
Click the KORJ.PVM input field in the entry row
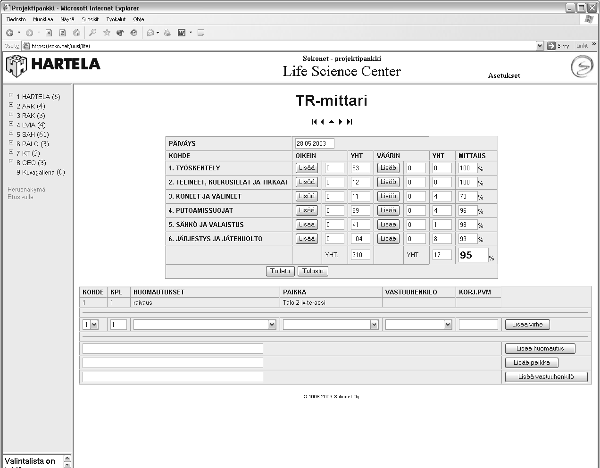tap(478, 325)
